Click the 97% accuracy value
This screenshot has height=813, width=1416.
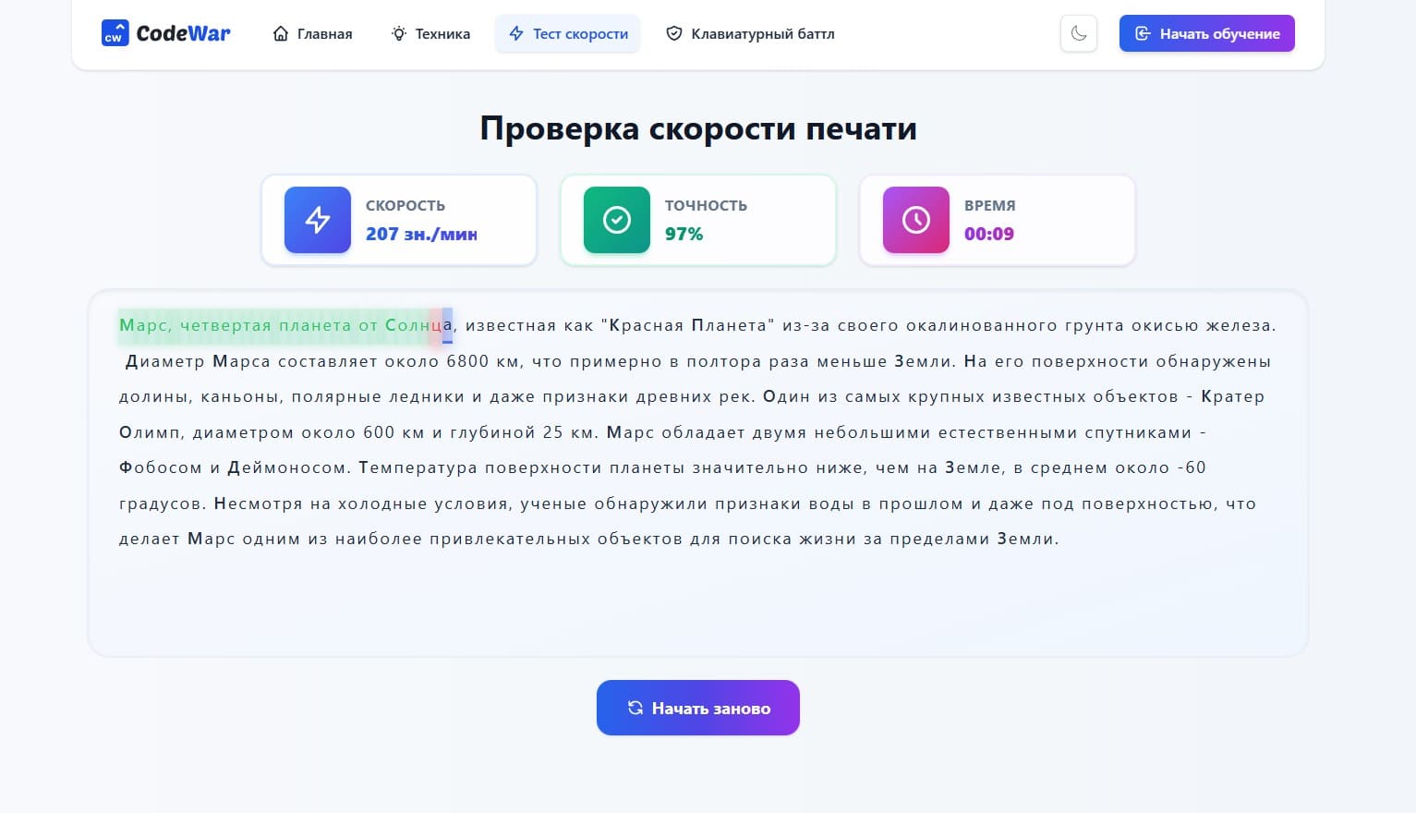(x=683, y=234)
